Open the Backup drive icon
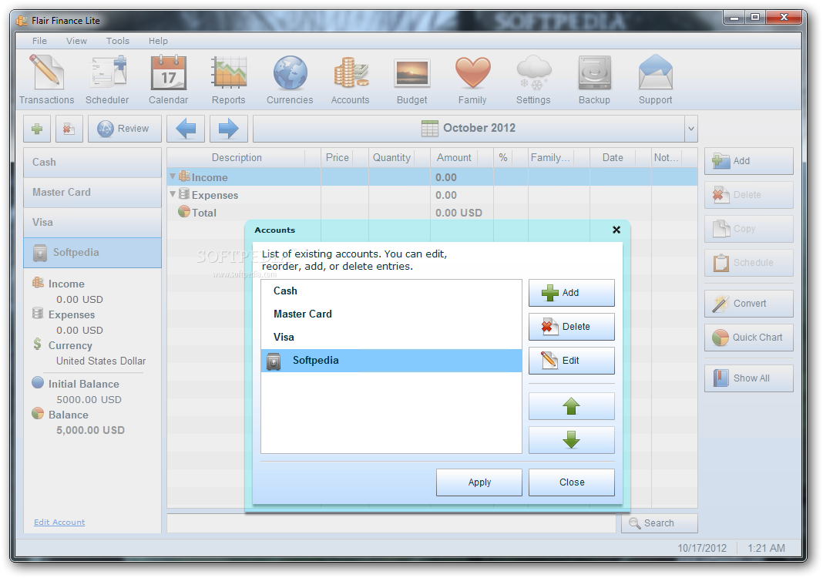Screen dimensions: 823x578 click(594, 80)
